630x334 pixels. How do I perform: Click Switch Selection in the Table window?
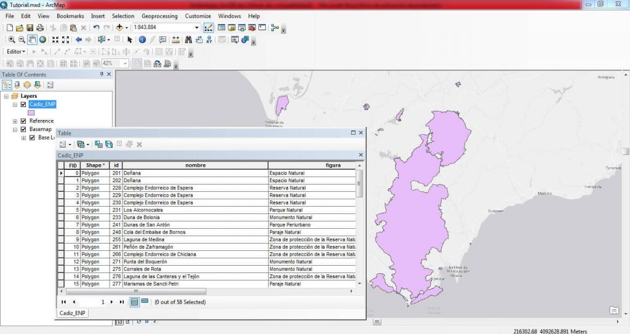point(109,144)
